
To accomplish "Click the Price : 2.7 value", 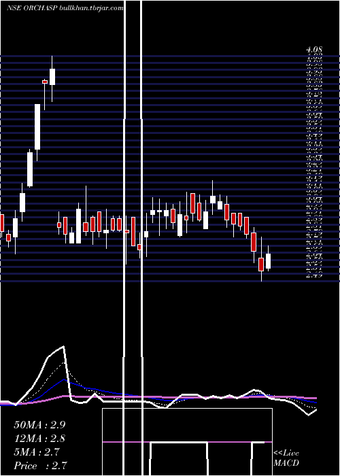I will click(40, 466).
